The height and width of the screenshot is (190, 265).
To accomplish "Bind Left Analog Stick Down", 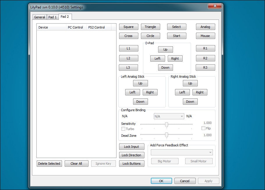I will [x=140, y=102].
